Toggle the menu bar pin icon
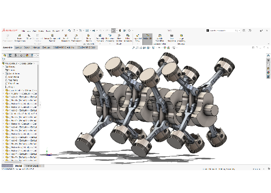Screen dimensions: 271x193 click(63, 31)
